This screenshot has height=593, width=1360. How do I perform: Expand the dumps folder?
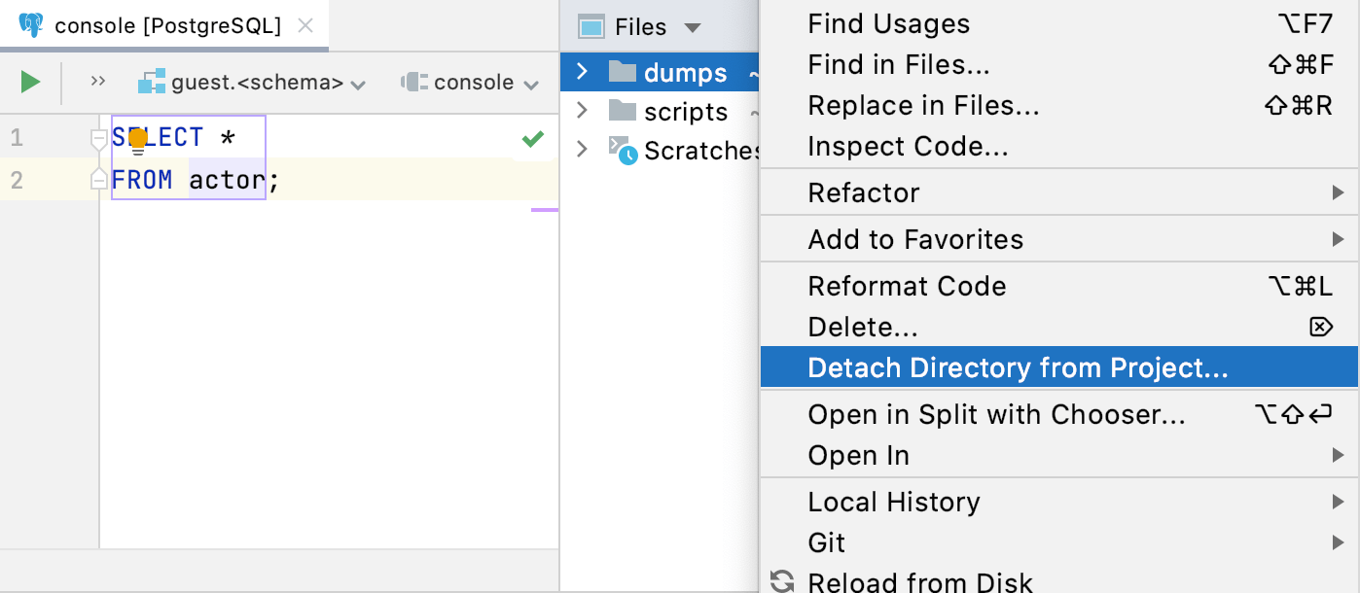[x=584, y=71]
